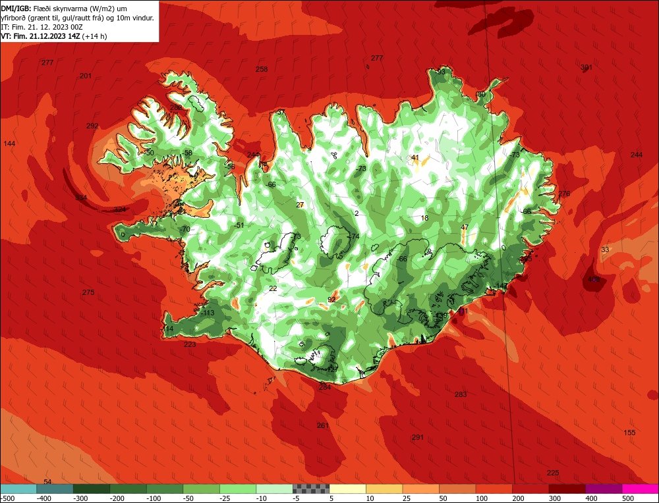Select the magenta legend swatch right of 500
The height and width of the screenshot is (503, 659).
coord(640,489)
